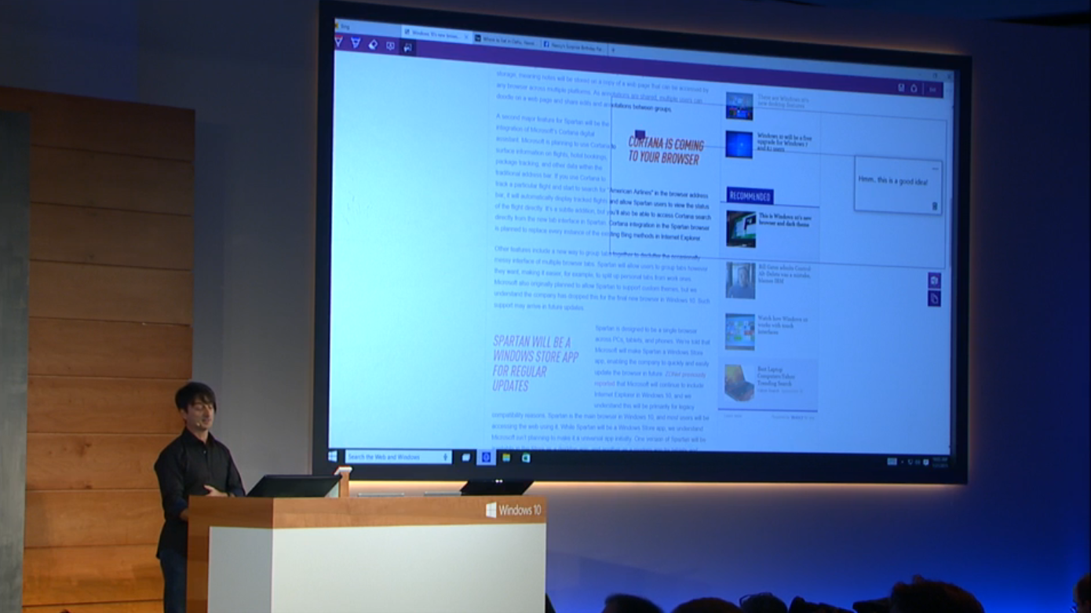Select the eraser tool in web note toolbar
1091x613 pixels.
tap(373, 45)
